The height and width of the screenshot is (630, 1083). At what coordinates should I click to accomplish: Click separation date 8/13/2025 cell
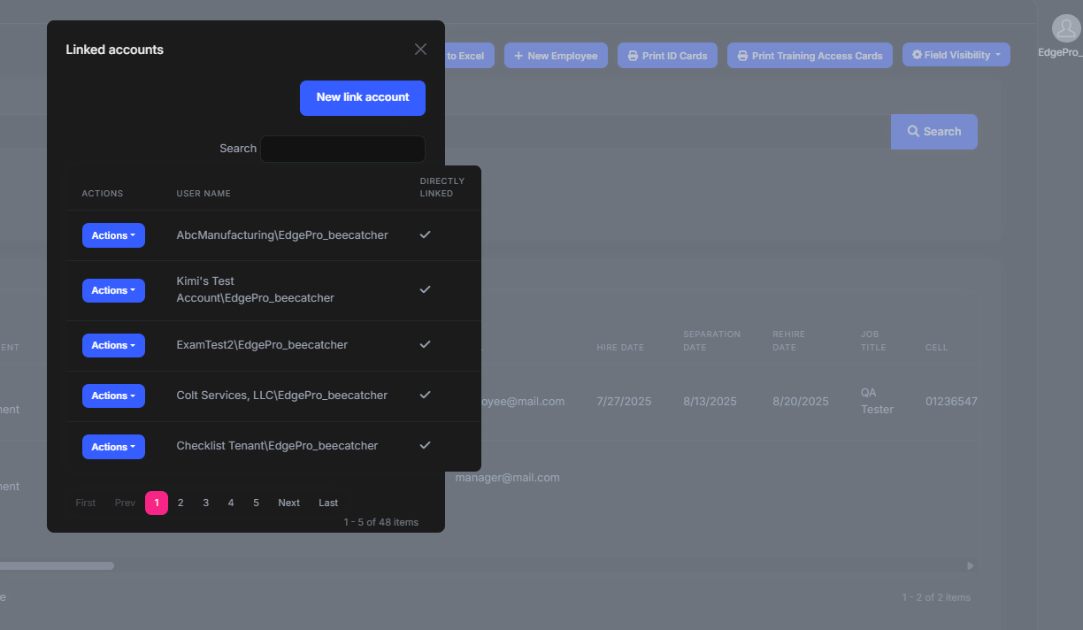[x=710, y=402]
